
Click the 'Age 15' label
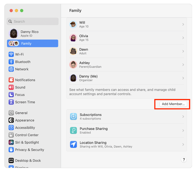(84, 40)
